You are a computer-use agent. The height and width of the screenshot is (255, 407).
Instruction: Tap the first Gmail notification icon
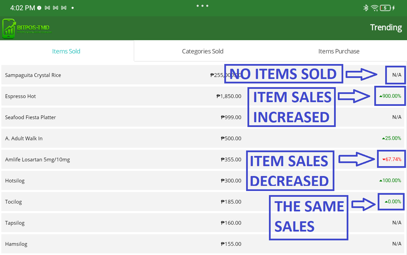pos(48,8)
